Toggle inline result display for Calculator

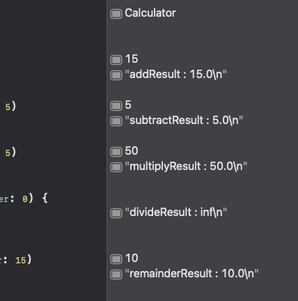[x=116, y=14]
